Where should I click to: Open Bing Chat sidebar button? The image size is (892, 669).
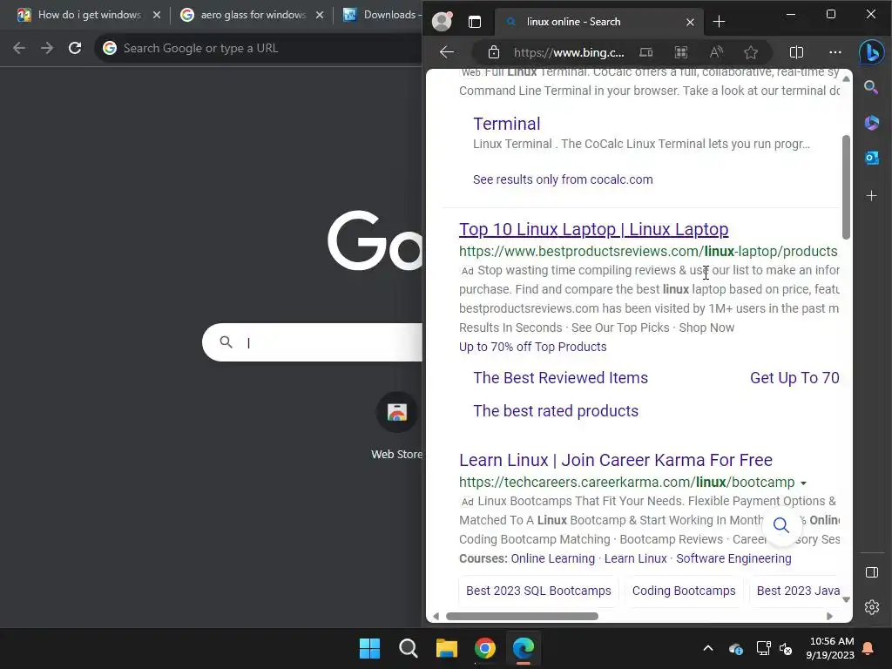tap(871, 52)
